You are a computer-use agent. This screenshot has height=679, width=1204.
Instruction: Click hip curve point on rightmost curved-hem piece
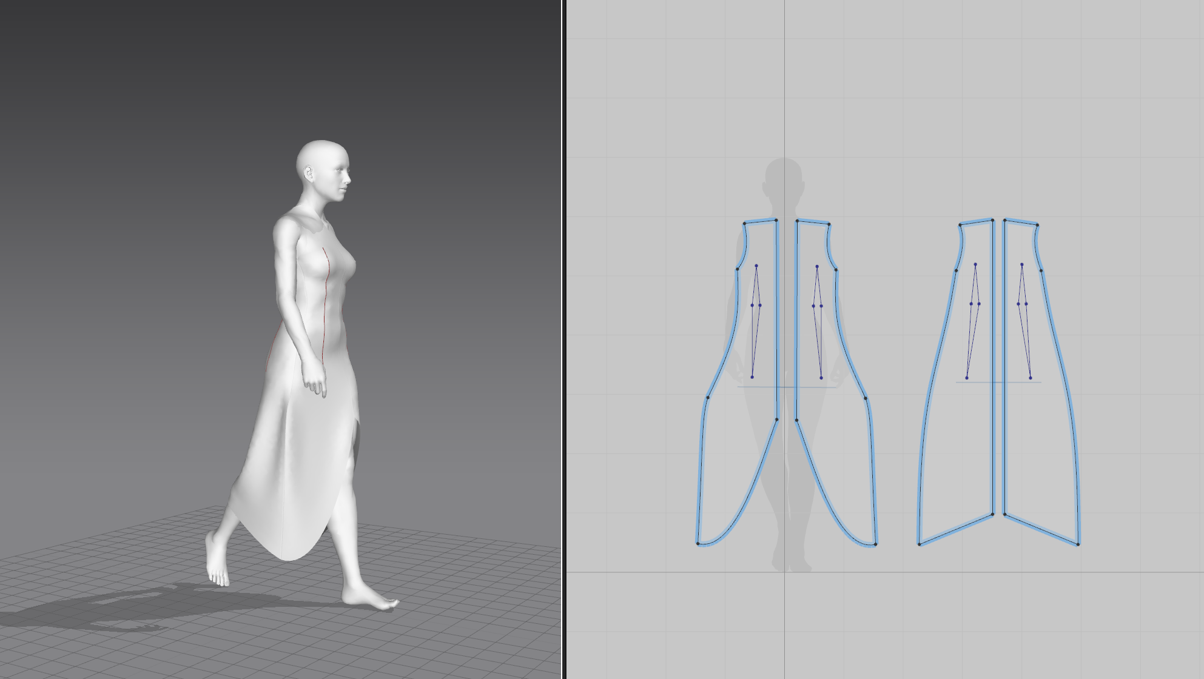[x=866, y=398]
